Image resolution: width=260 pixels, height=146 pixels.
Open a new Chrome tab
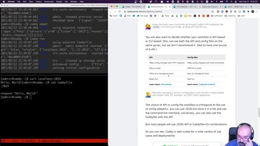click(x=251, y=7)
